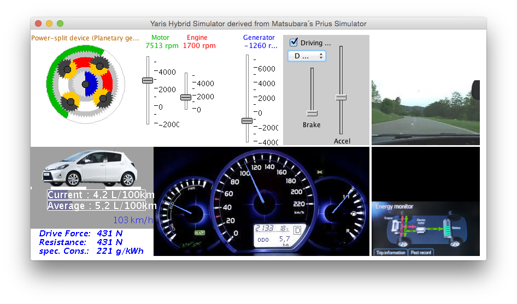Image resolution: width=517 pixels, height=304 pixels.
Task: Click the white Yaris car image
Action: pos(90,168)
